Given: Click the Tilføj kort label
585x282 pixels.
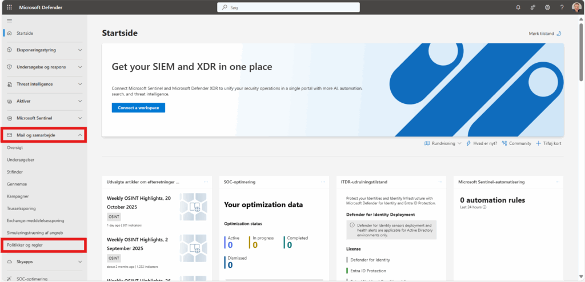Looking at the screenshot, I should [x=552, y=143].
